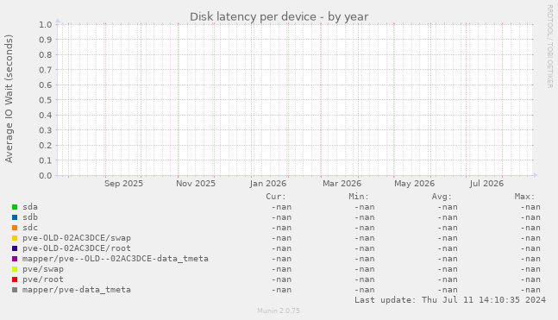Click the Nov 2025 axis label

(x=196, y=184)
